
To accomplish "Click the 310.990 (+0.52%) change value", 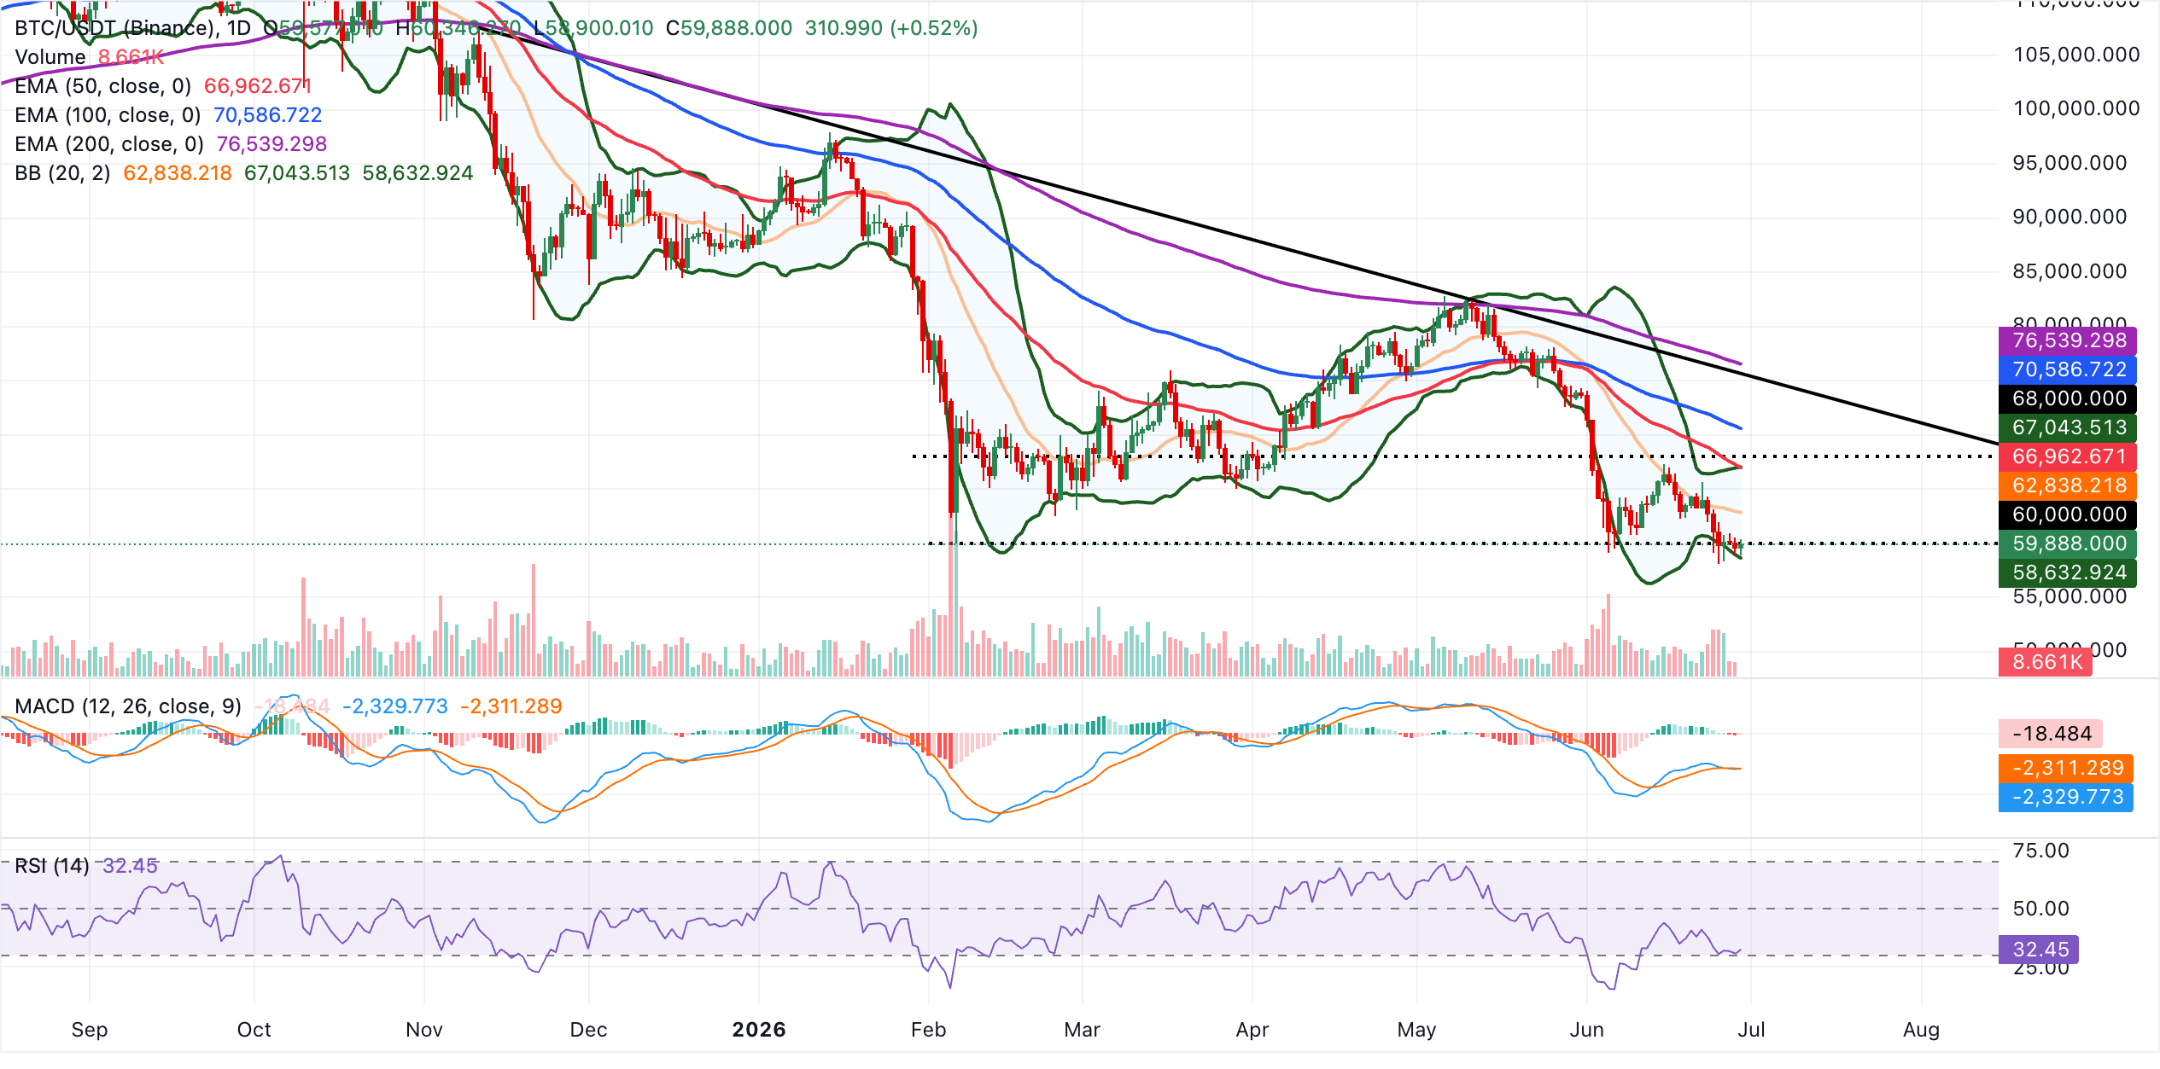I will point(891,28).
